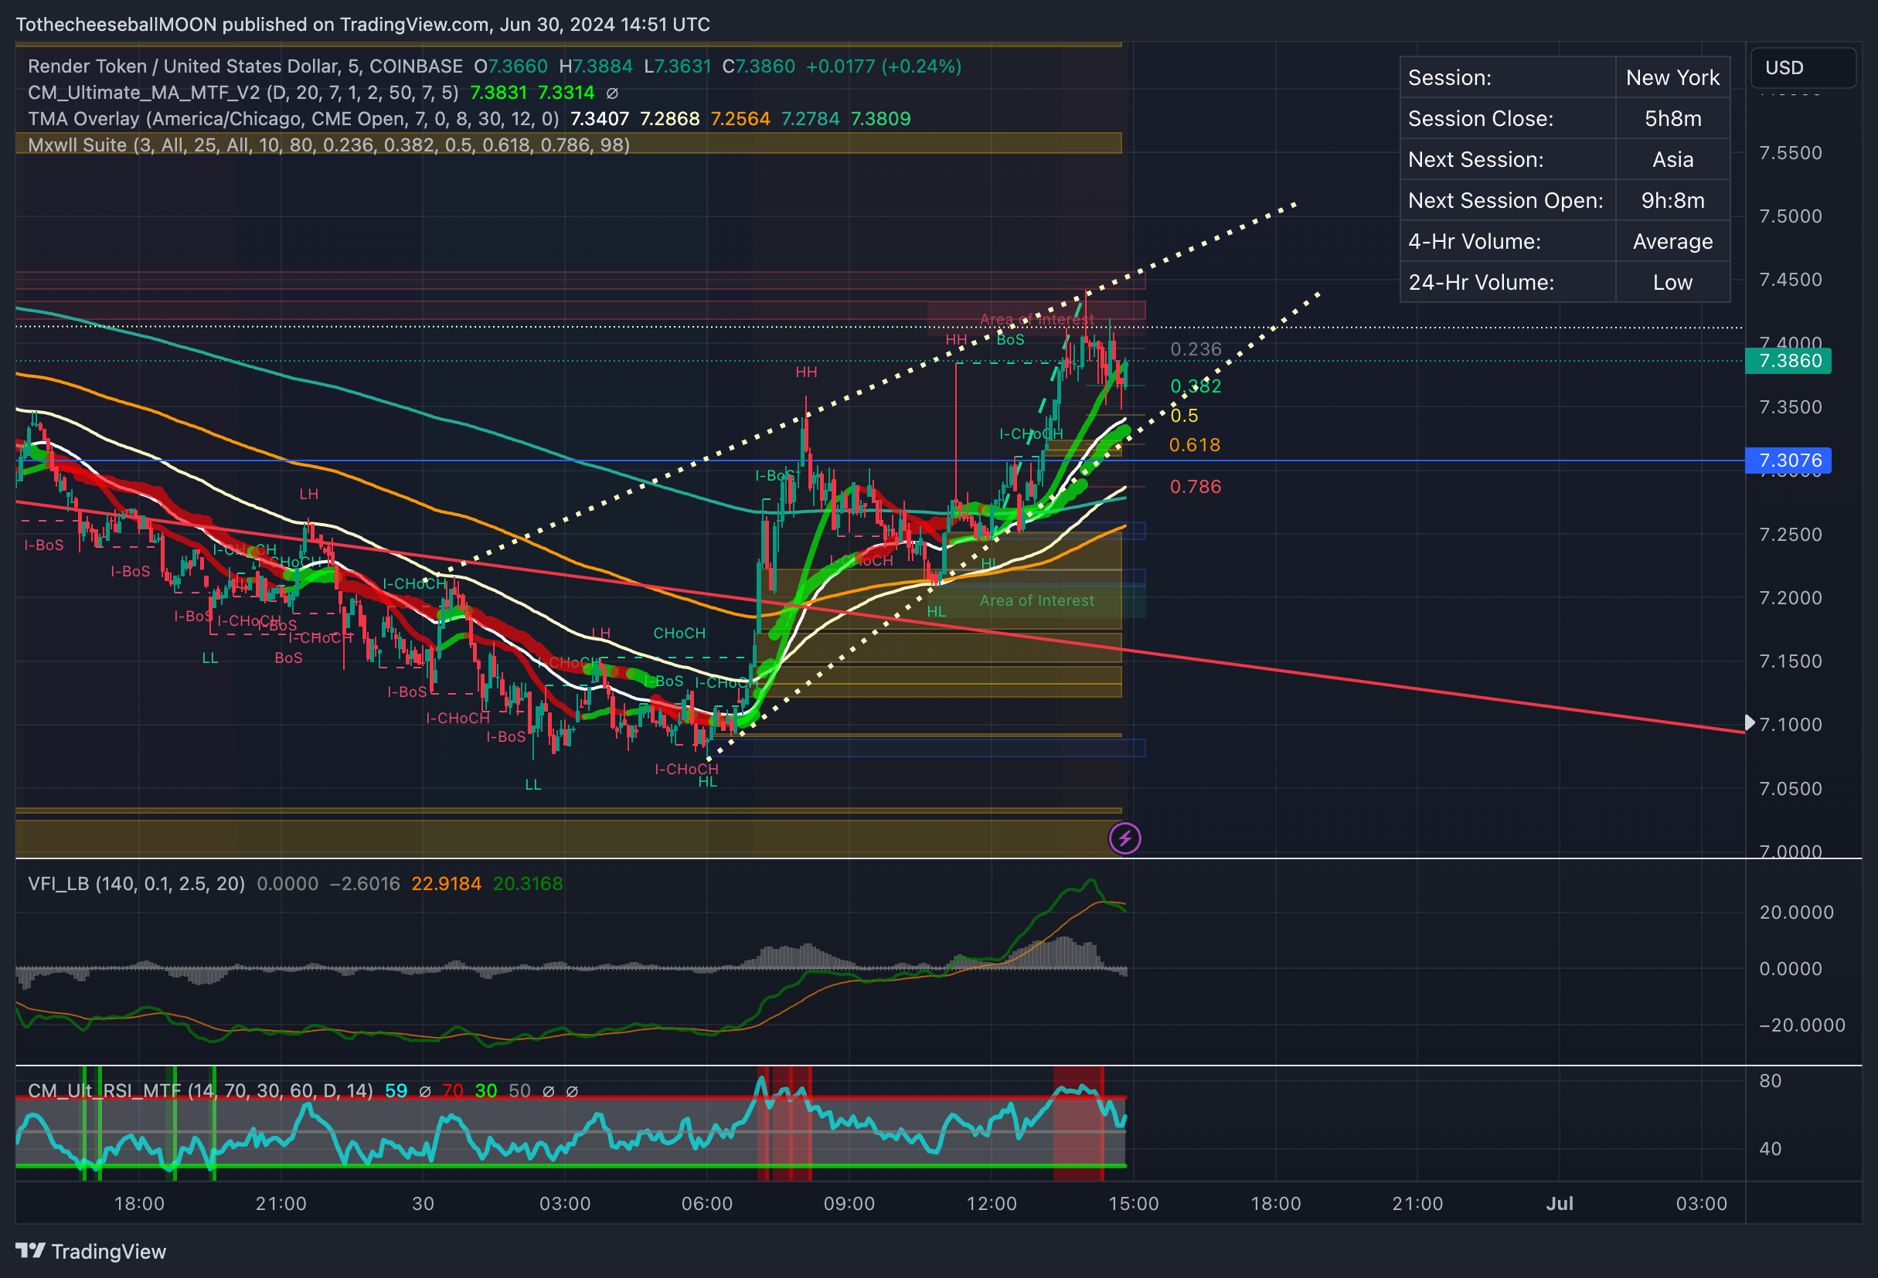Open the CM_Ult_RSI_MTF indicator legend
The width and height of the screenshot is (1878, 1278).
(200, 1090)
